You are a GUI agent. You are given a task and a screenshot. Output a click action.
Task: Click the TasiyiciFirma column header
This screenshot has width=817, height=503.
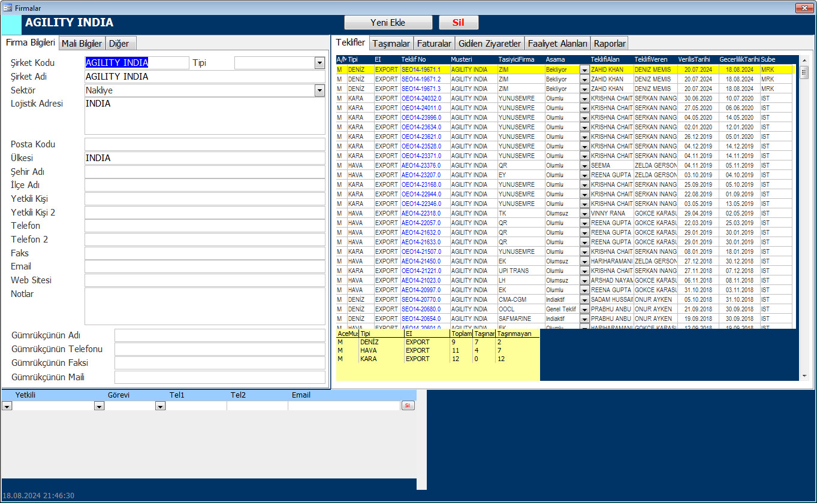pos(516,60)
